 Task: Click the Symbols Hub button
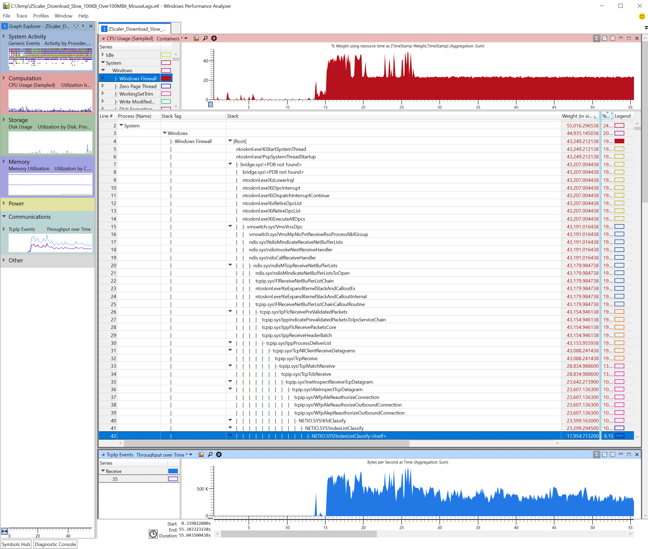[x=16, y=544]
